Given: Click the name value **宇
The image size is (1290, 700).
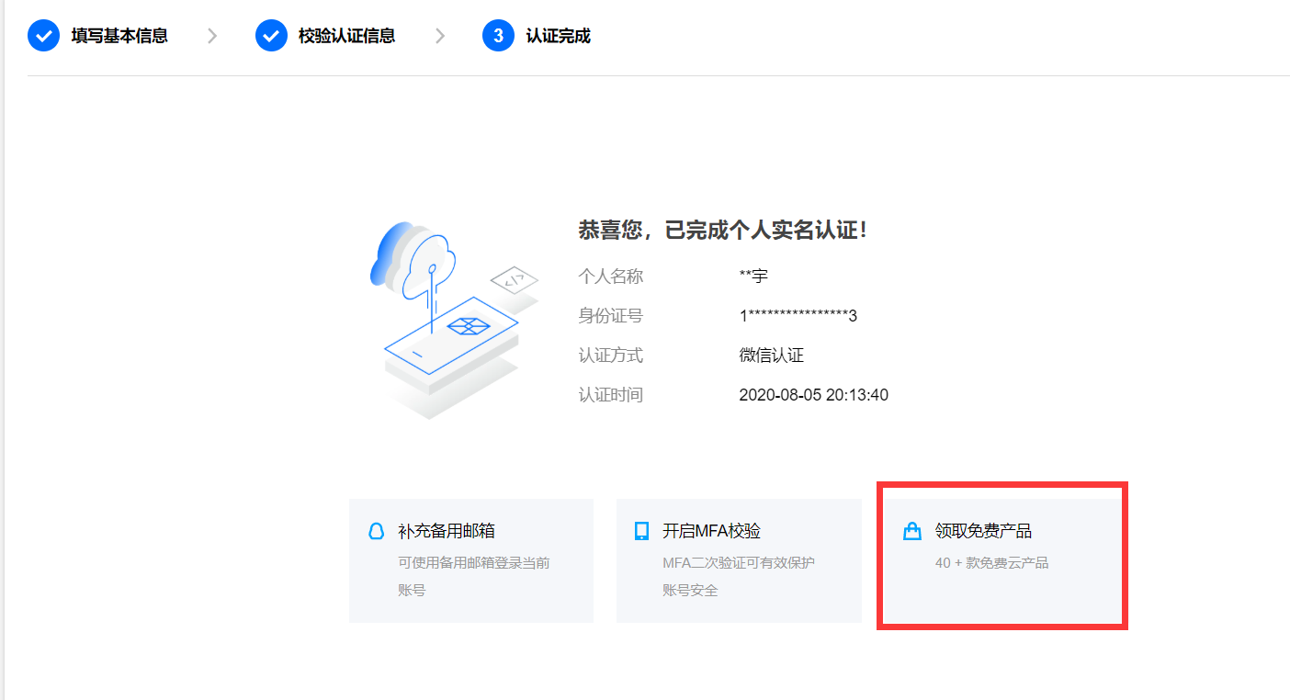Looking at the screenshot, I should point(753,277).
